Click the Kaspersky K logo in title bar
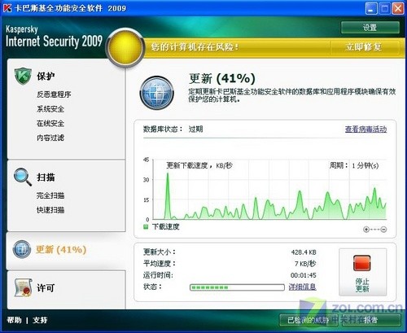 pyautogui.click(x=7, y=8)
